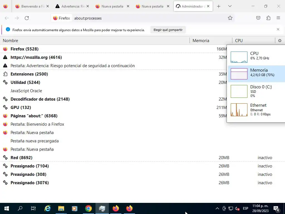Open the Pocket save icon
The width and height of the screenshot is (285, 214).
click(258, 18)
